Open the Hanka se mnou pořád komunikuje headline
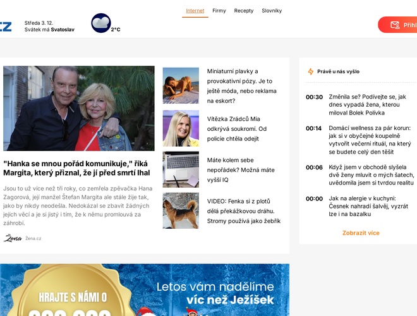Viewport: 417px width, 316px height. [77, 168]
